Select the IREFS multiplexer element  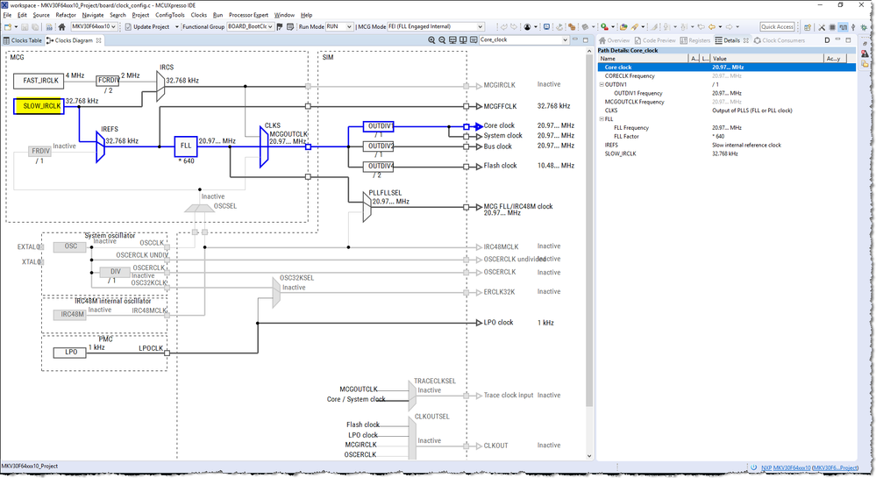(x=101, y=146)
